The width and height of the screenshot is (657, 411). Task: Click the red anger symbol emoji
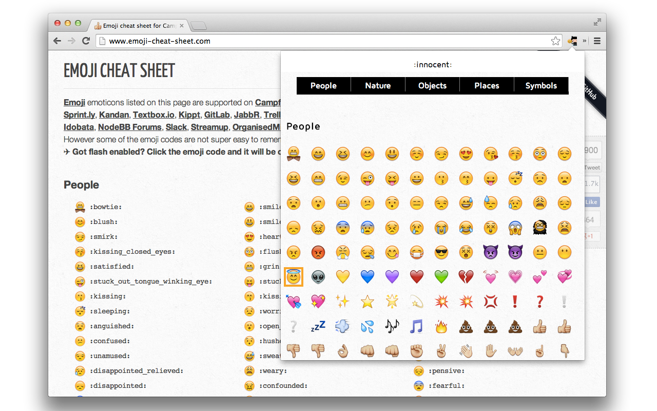tap(490, 302)
